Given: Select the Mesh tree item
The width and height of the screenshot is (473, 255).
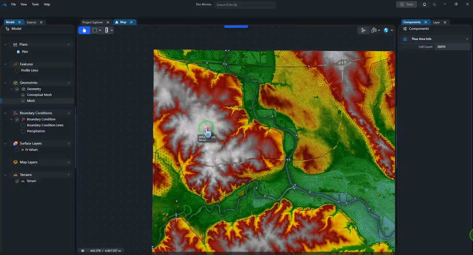Looking at the screenshot, I should (x=31, y=101).
